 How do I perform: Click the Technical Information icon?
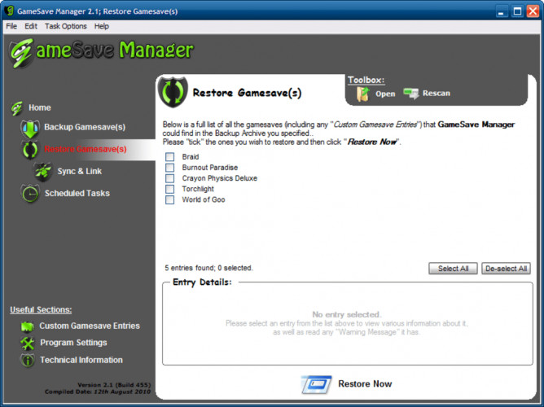coord(28,361)
